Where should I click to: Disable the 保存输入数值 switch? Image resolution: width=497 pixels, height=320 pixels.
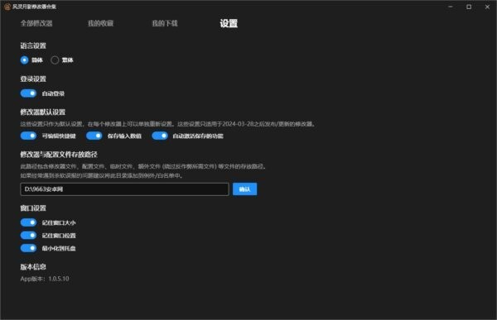point(94,136)
